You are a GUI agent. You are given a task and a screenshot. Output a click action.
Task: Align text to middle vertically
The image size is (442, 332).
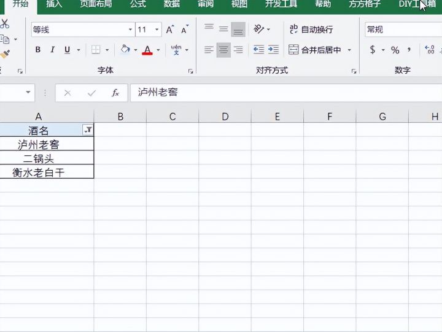click(223, 29)
